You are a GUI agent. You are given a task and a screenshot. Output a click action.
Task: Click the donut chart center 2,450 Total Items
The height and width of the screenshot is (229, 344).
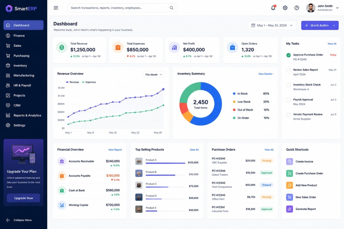[201, 104]
